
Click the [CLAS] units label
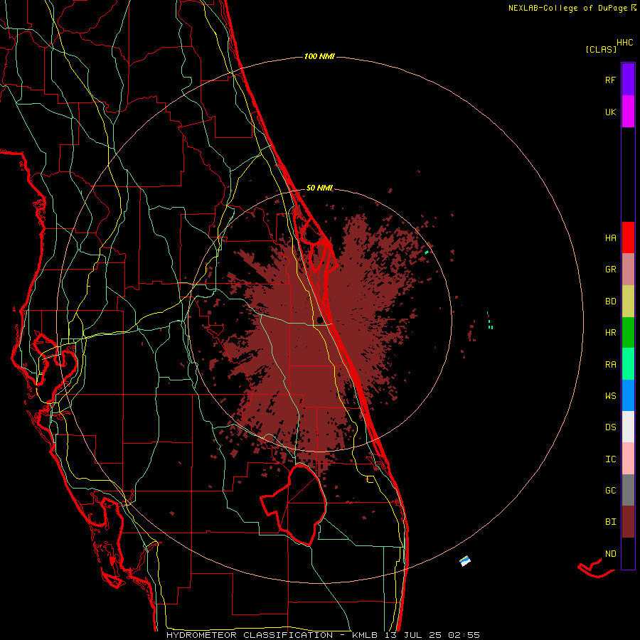coord(601,50)
